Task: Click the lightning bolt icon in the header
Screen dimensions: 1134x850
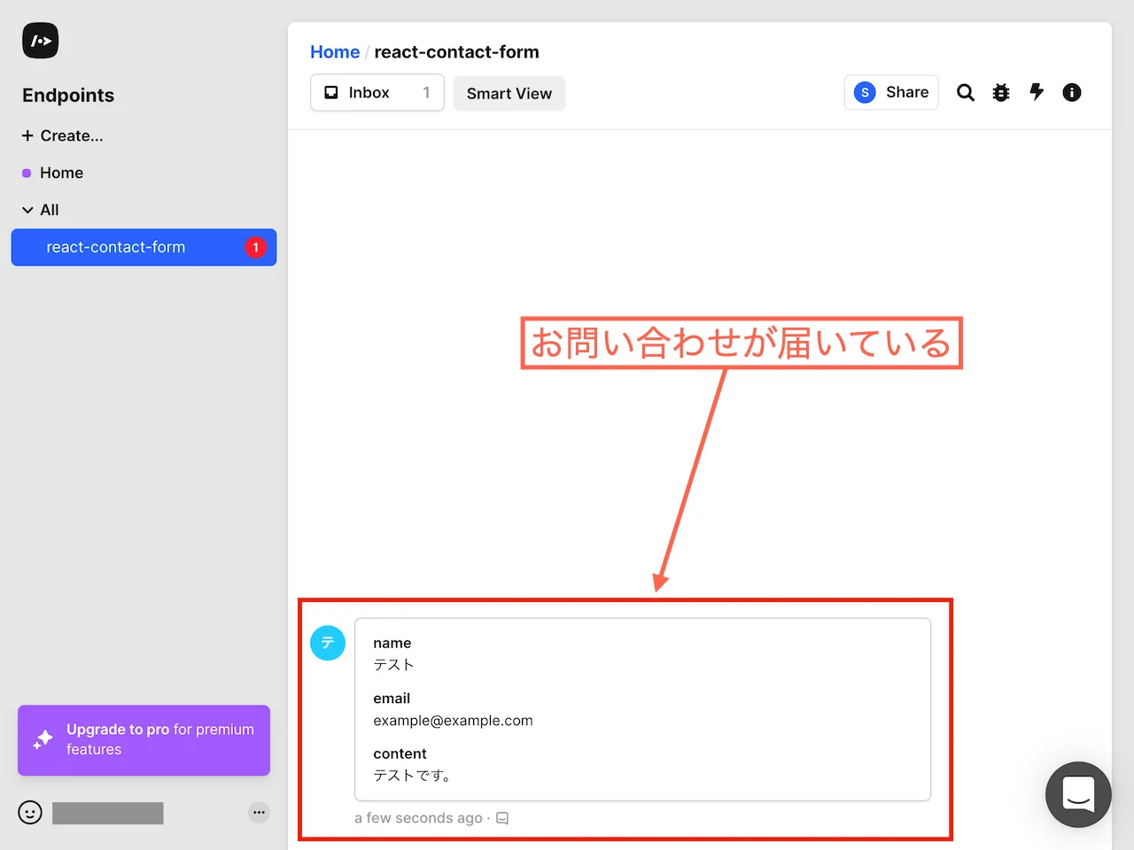Action: click(1037, 92)
